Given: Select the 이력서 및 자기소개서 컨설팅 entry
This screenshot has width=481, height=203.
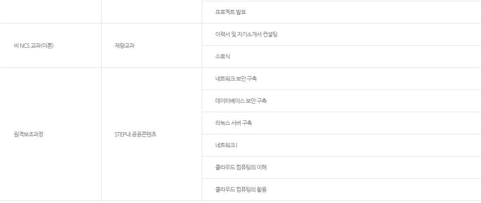Looking at the screenshot, I should click(246, 34).
